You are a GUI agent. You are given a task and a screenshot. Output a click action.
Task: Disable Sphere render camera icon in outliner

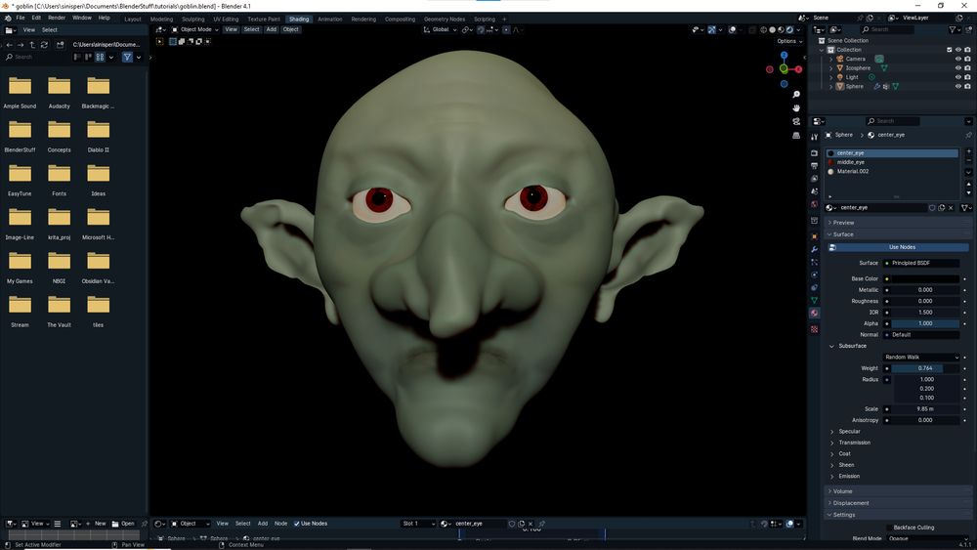coord(967,87)
